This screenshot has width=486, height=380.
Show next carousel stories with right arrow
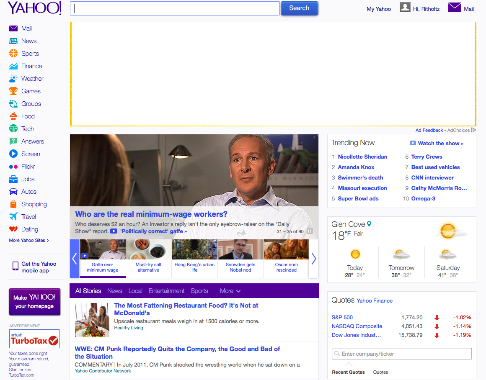coord(314,259)
